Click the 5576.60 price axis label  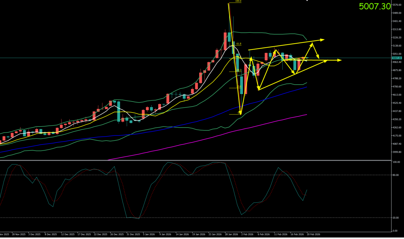397,5
